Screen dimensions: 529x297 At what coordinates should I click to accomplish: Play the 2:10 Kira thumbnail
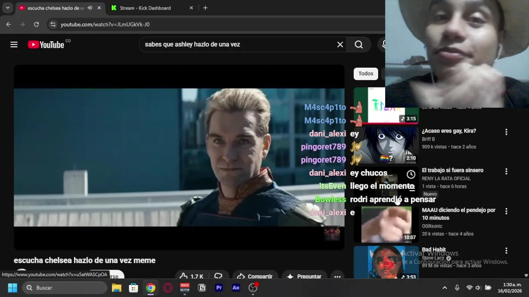click(386, 145)
